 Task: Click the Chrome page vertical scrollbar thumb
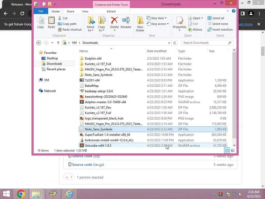pos(263,51)
